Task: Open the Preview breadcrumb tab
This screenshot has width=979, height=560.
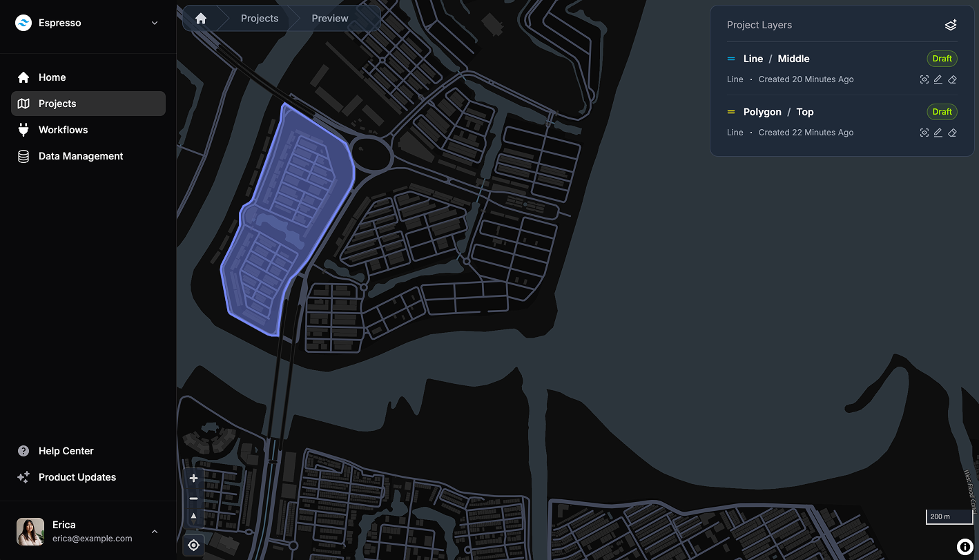Action: (x=330, y=18)
